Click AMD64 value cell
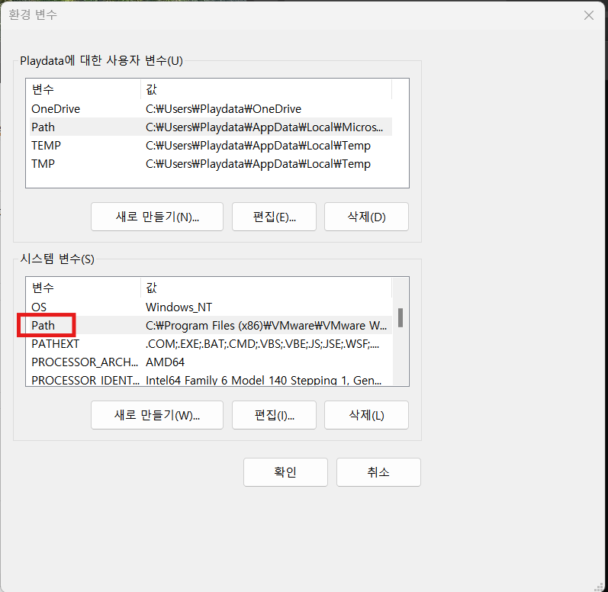This screenshot has height=592, width=608. [x=166, y=362]
